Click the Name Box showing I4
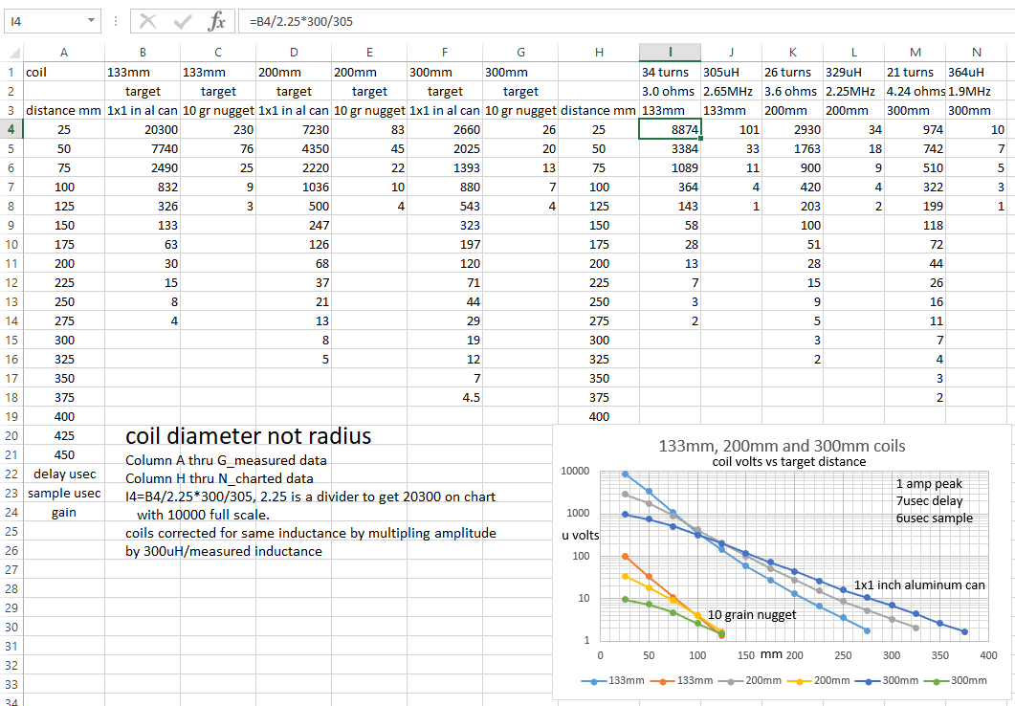 point(43,20)
